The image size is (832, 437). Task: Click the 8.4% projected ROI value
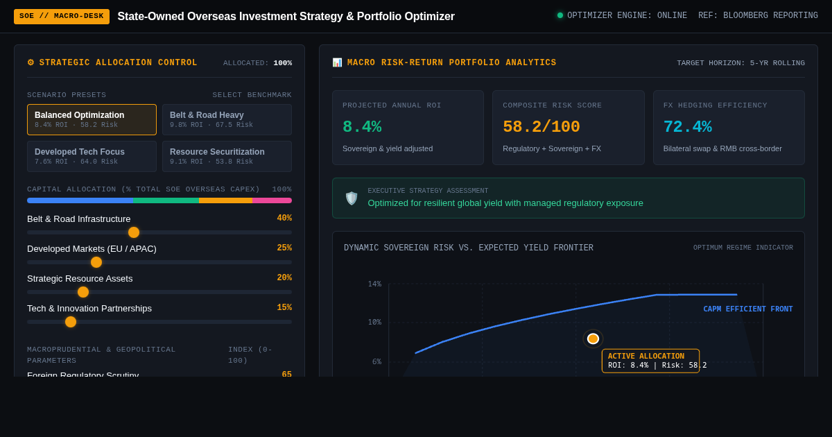(x=362, y=127)
